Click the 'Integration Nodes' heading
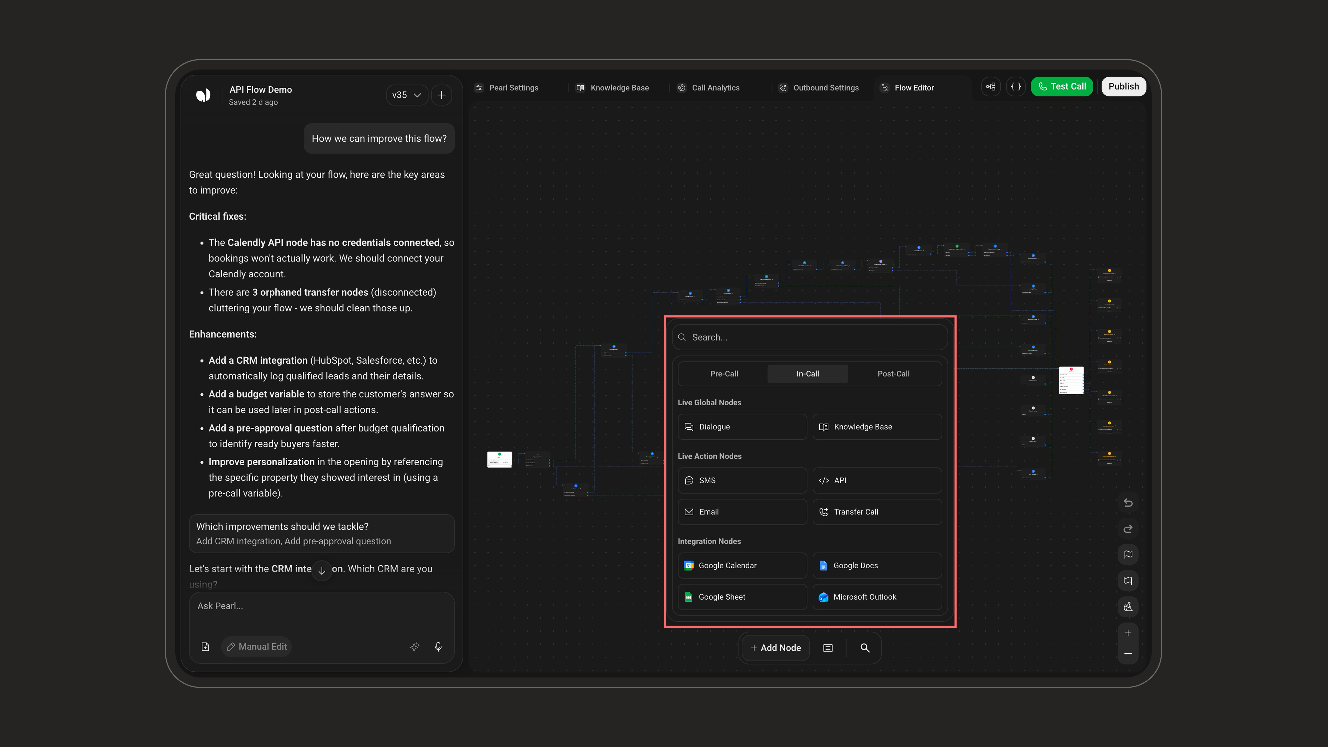1328x747 pixels. [x=709, y=541]
